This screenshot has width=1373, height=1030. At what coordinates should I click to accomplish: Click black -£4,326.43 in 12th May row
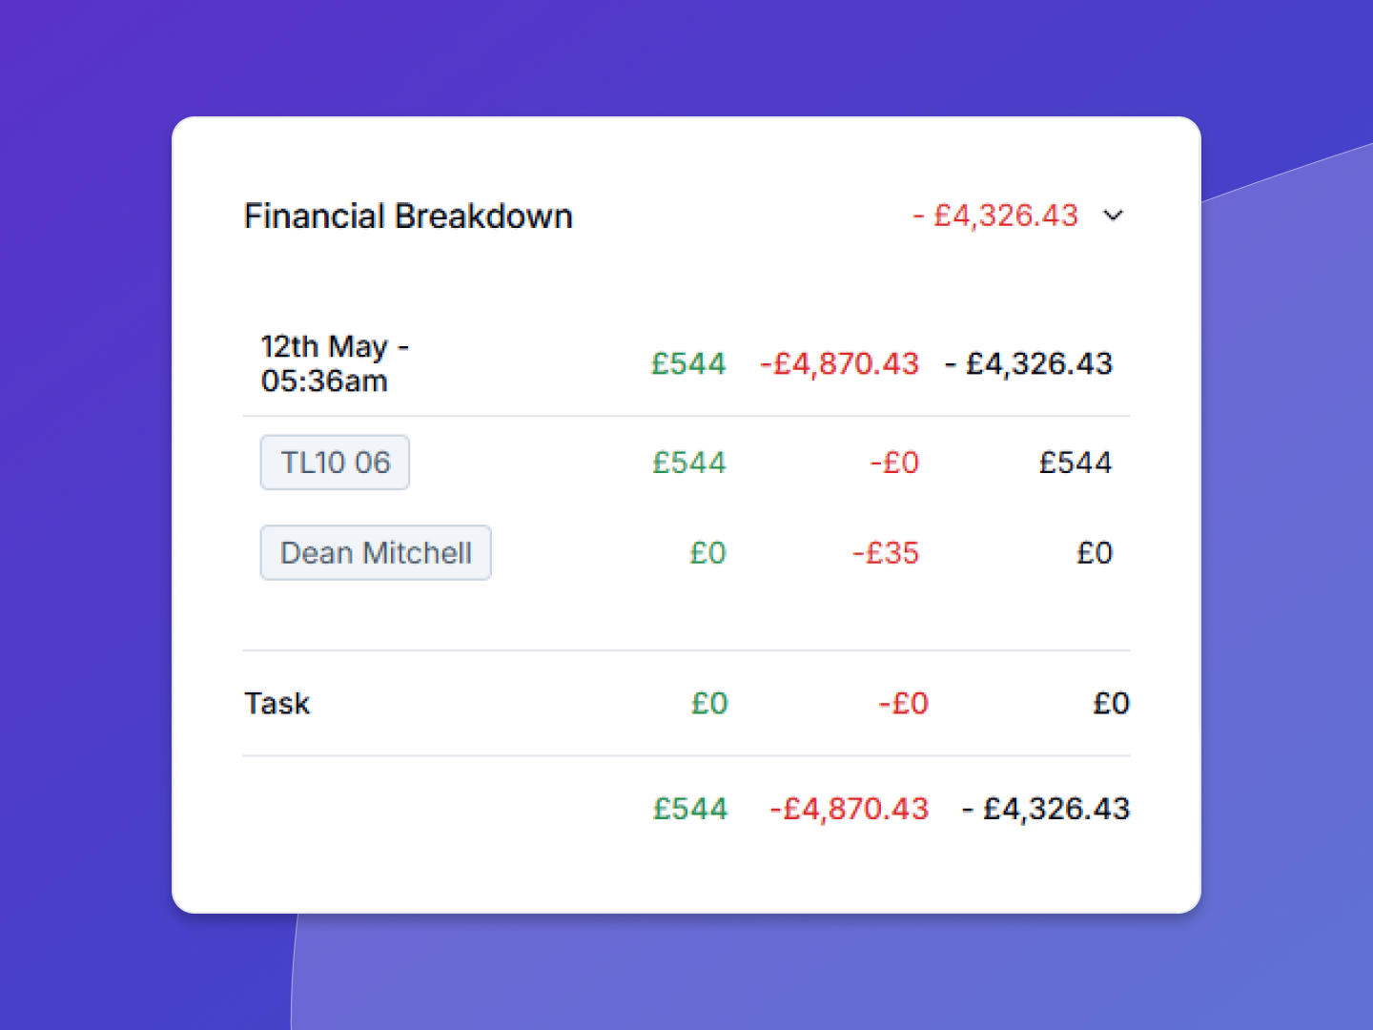[x=1029, y=363]
